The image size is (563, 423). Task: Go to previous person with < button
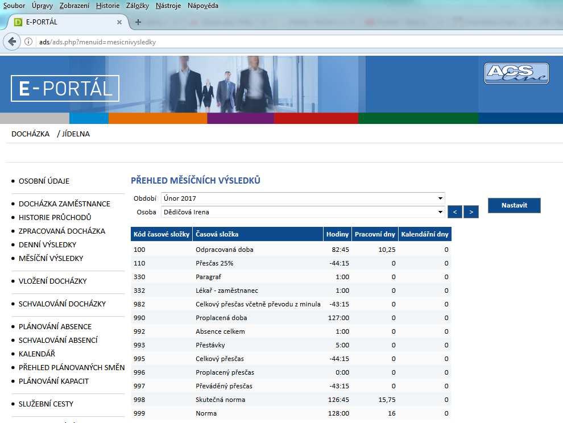(x=454, y=212)
